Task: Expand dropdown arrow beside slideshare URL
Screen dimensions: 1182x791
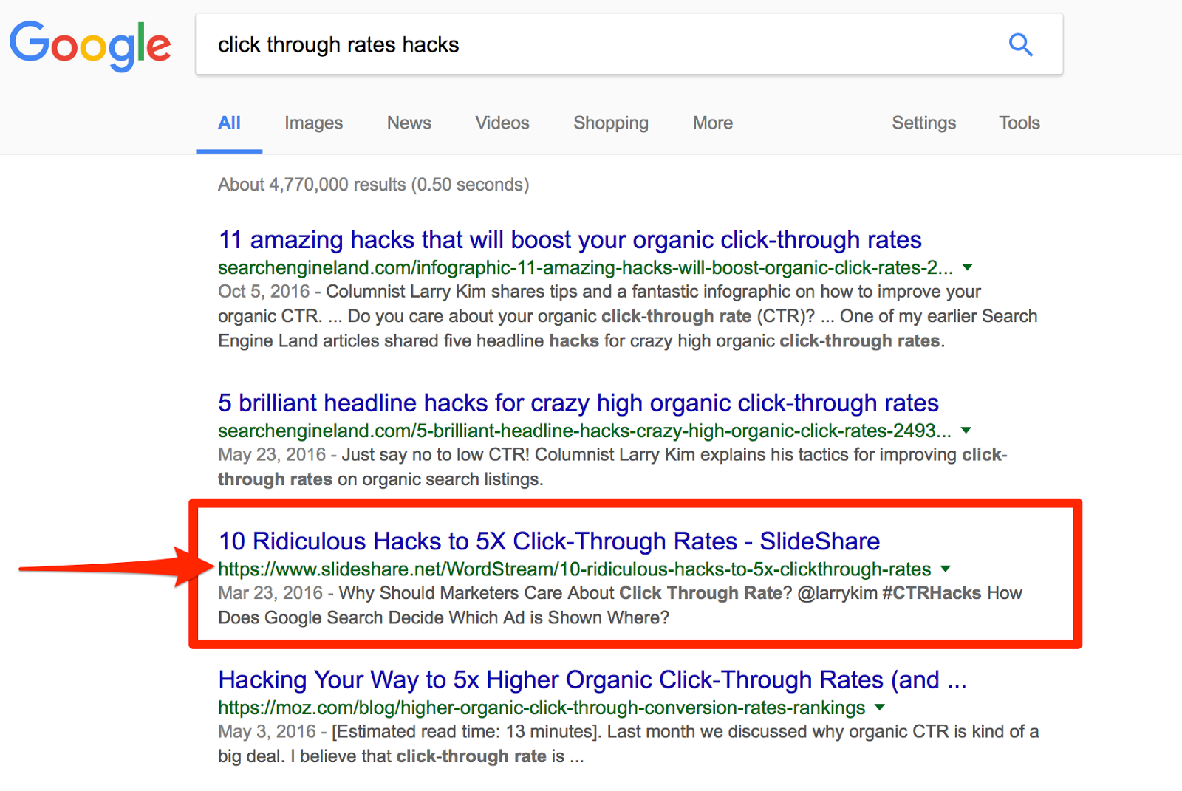Action: point(945,569)
